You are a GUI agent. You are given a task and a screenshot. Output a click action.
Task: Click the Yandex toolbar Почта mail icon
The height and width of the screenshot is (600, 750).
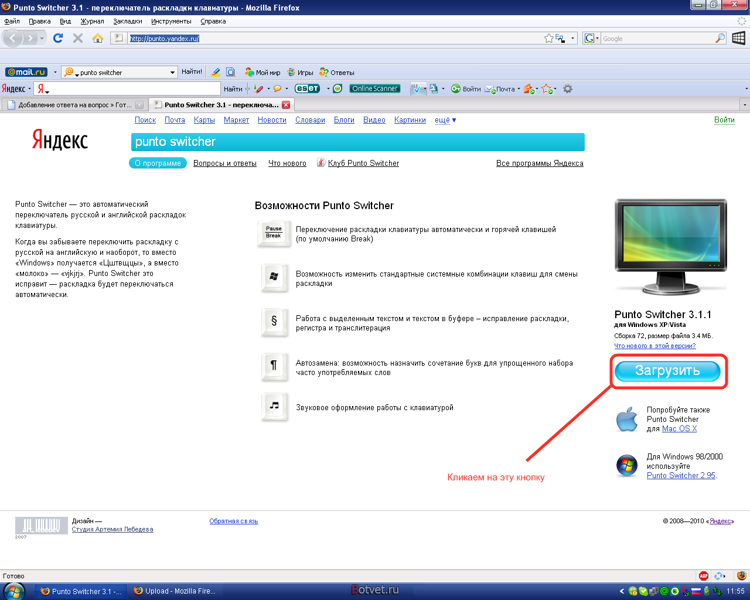coord(499,89)
